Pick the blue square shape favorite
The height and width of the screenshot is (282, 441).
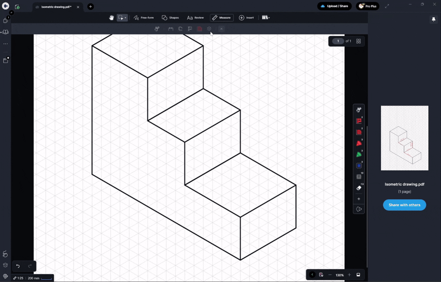point(359,166)
